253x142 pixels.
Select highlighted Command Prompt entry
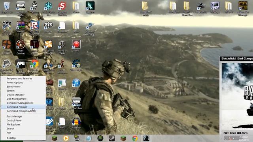(x=23, y=107)
